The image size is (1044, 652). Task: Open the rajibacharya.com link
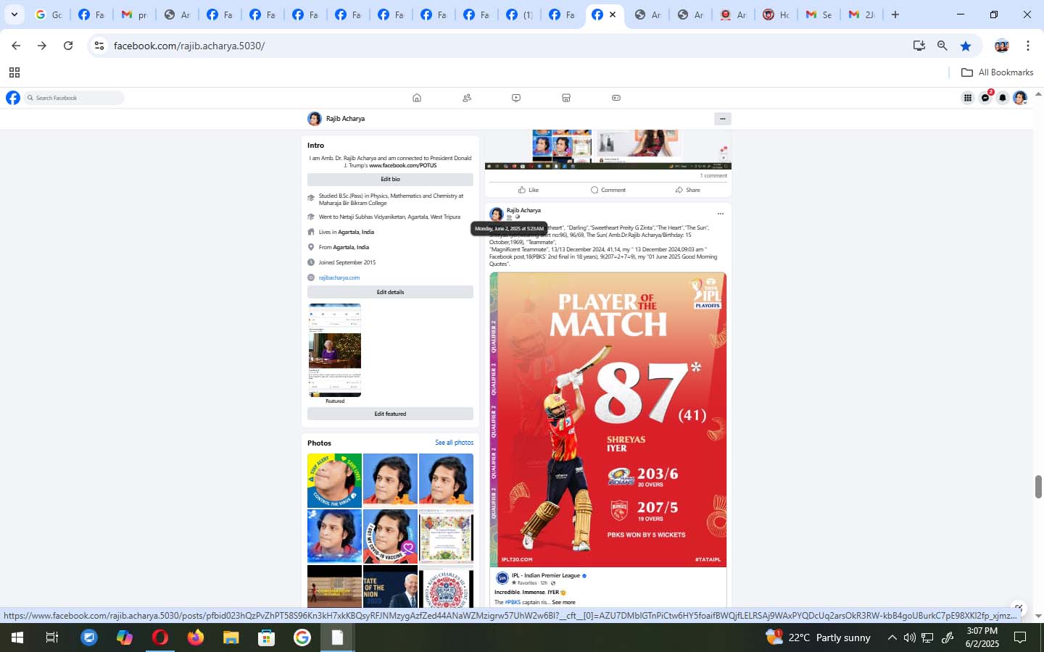tap(339, 277)
